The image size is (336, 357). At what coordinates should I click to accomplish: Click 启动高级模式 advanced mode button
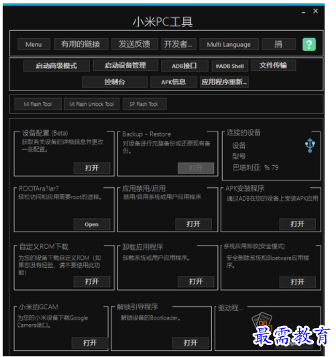(x=56, y=66)
